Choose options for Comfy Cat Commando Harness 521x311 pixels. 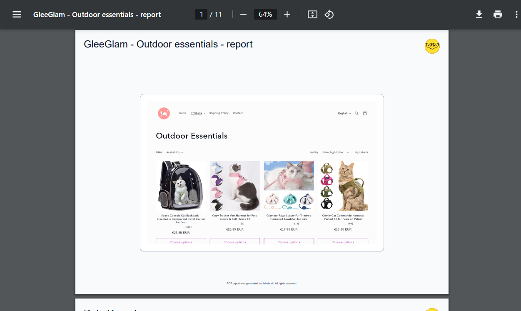click(x=343, y=241)
